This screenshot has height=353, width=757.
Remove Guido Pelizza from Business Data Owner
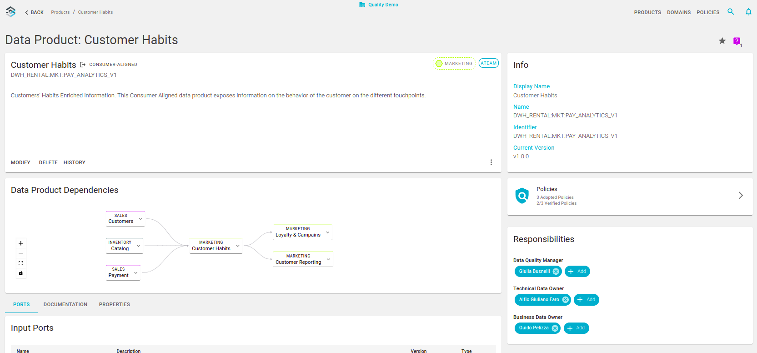(555, 328)
